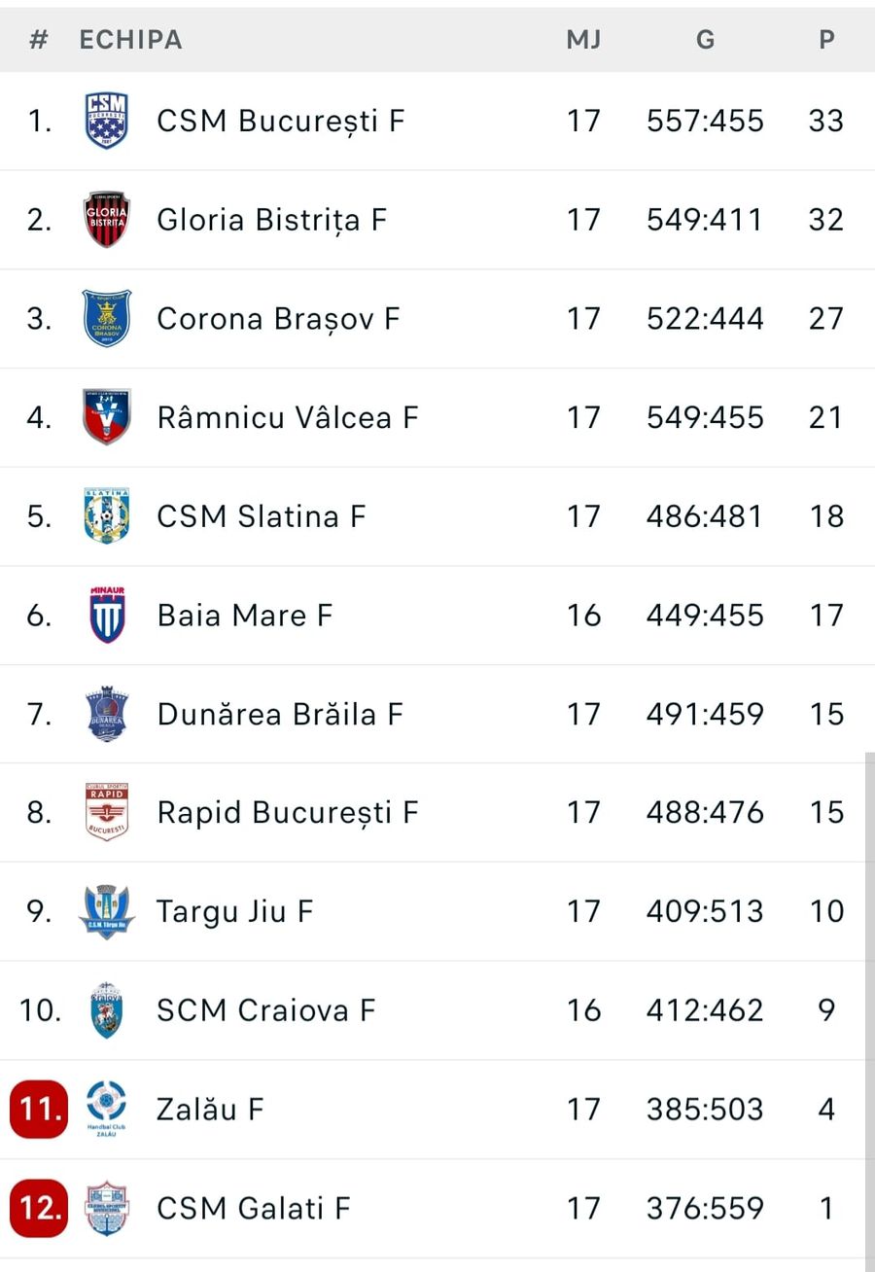The width and height of the screenshot is (875, 1272).
Task: Select the SCM Craiova crest
Action: click(107, 1010)
